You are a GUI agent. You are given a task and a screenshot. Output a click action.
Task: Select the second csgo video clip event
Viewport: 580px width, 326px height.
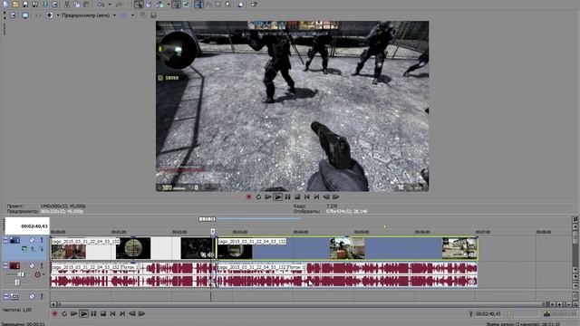point(347,248)
